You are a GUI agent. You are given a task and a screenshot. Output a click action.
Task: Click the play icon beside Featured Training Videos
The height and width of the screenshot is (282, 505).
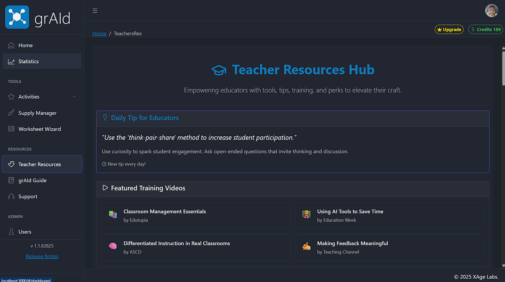point(105,188)
